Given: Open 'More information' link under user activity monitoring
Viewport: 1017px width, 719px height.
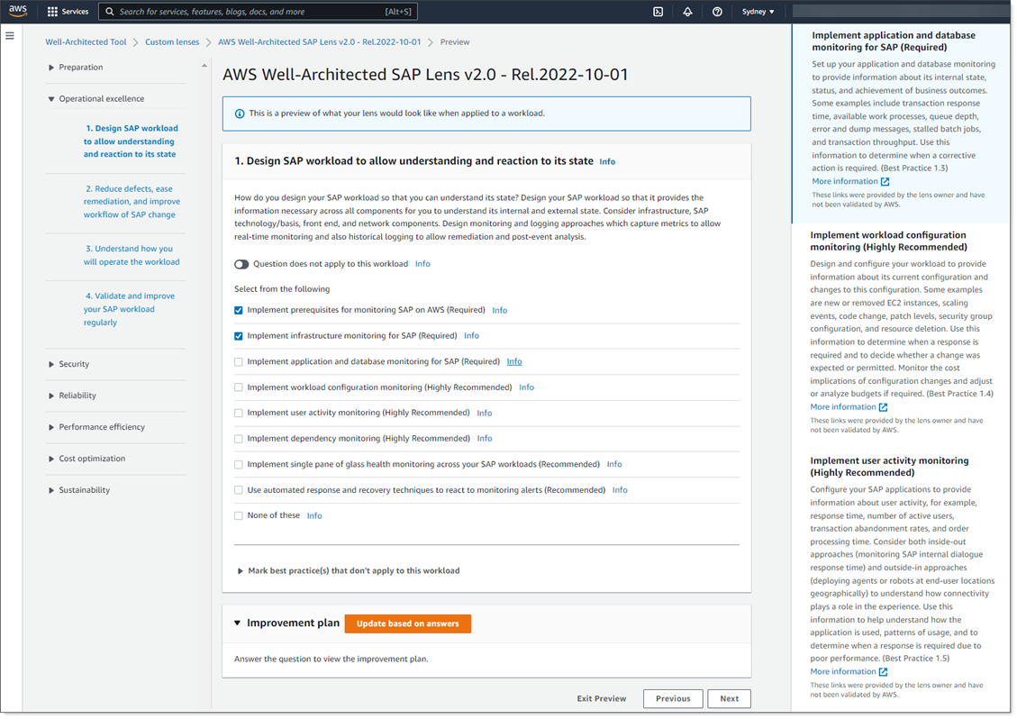Looking at the screenshot, I should pyautogui.click(x=842, y=671).
